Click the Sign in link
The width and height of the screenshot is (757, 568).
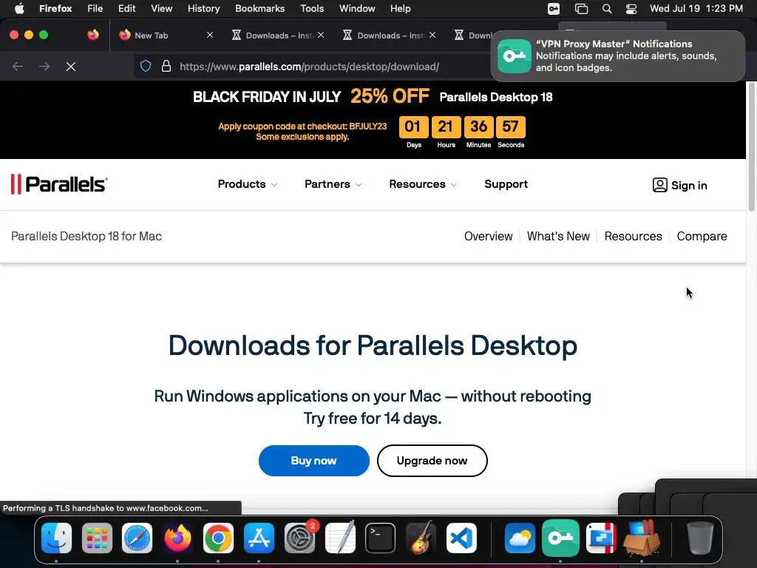[680, 185]
